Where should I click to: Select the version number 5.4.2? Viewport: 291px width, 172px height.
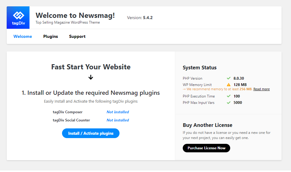pos(148,18)
